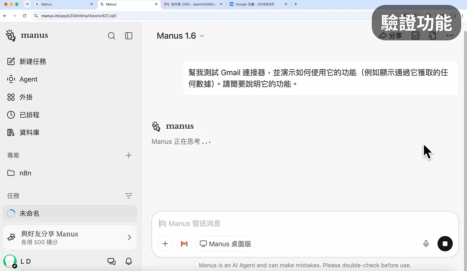
Task: Open search in the Manus sidebar
Action: point(111,36)
